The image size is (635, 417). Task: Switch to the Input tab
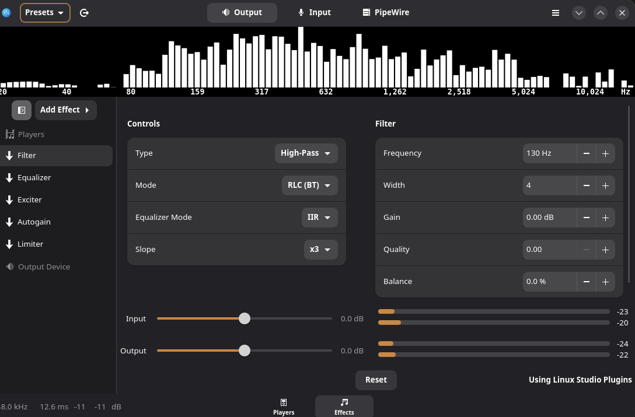[x=315, y=13]
